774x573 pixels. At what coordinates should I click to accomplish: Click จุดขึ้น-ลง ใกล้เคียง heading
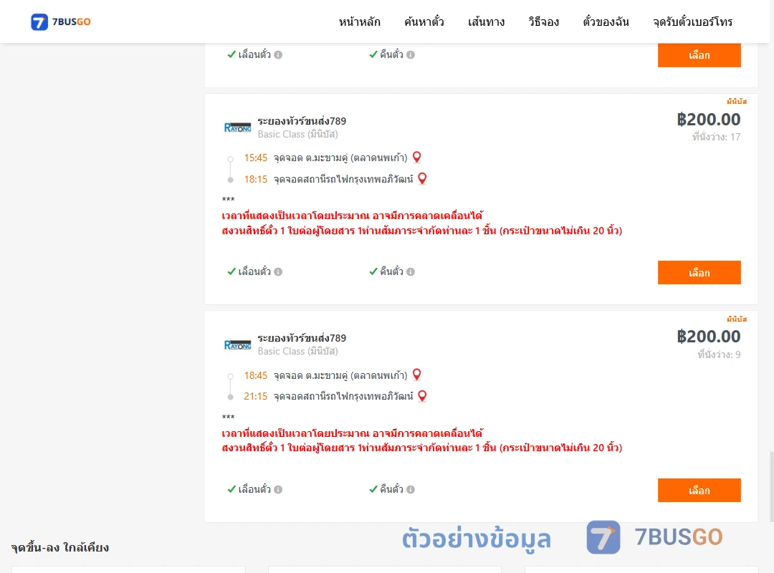click(60, 547)
